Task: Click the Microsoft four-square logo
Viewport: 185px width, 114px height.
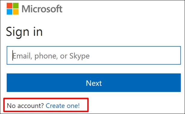Action: click(x=13, y=9)
